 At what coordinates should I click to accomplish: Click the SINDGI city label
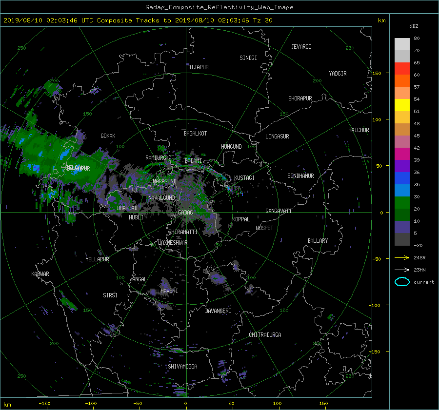tap(248, 58)
